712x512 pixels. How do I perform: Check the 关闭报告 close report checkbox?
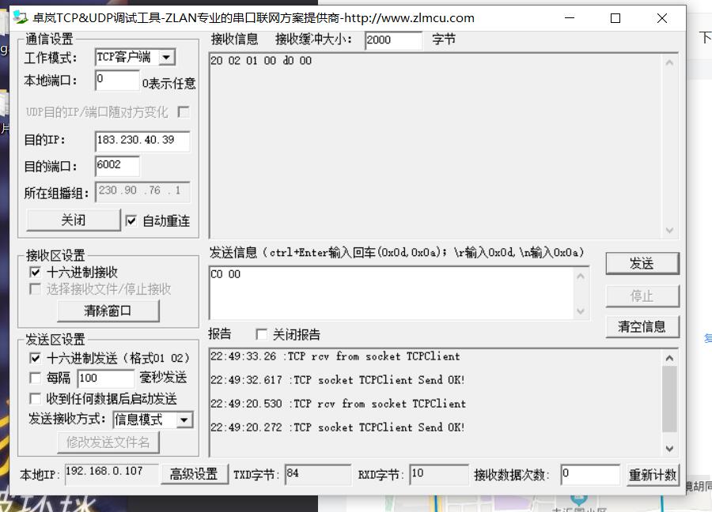[262, 334]
